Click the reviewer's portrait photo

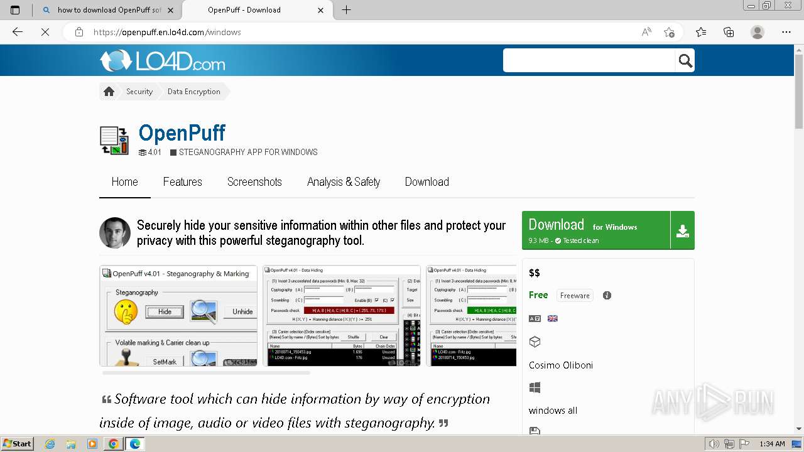(x=115, y=233)
